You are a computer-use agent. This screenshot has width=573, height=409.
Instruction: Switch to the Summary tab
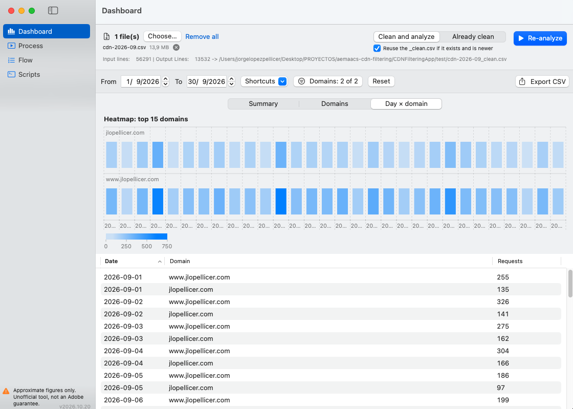point(263,104)
